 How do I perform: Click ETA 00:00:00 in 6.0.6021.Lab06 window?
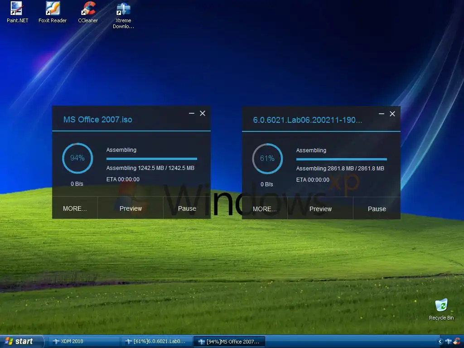click(x=313, y=180)
